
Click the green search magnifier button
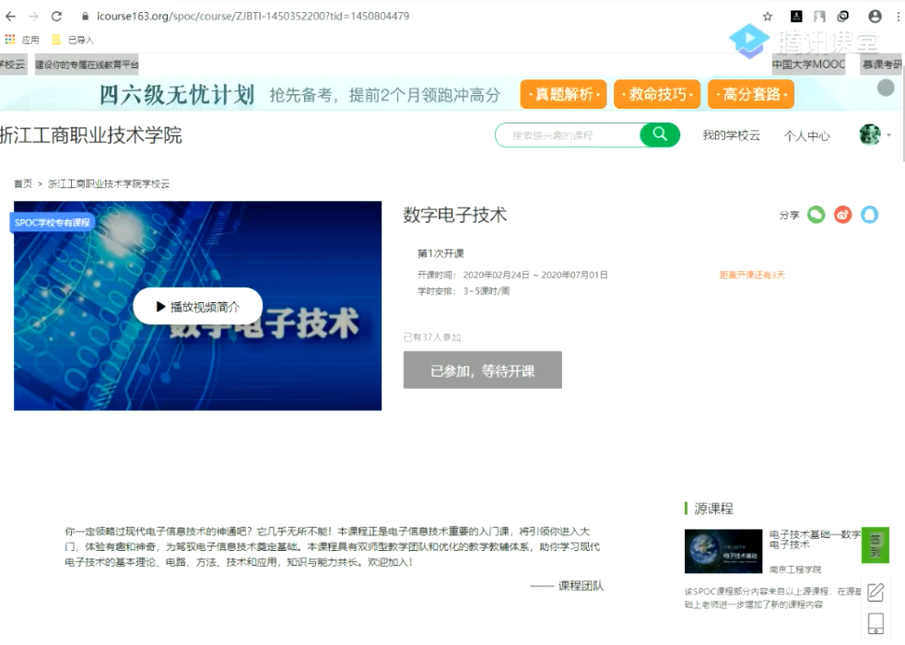660,135
